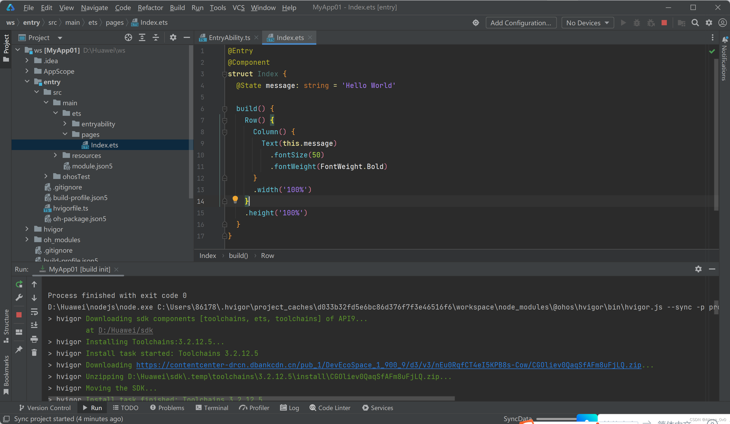This screenshot has height=424, width=730.
Task: Click the red stop icon in Run panel
Action: [x=19, y=315]
